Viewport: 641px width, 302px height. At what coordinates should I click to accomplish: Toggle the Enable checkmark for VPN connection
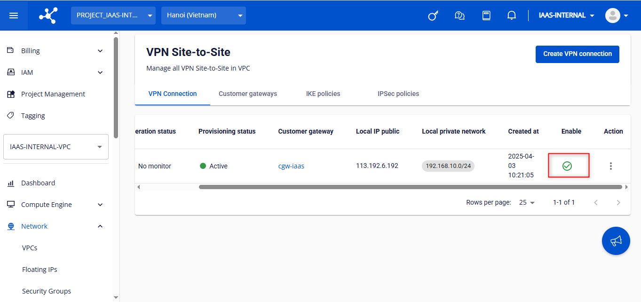click(567, 166)
